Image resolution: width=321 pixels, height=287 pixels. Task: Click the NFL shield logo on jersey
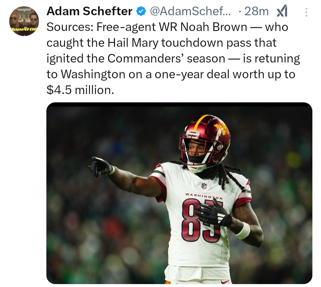coord(204,186)
